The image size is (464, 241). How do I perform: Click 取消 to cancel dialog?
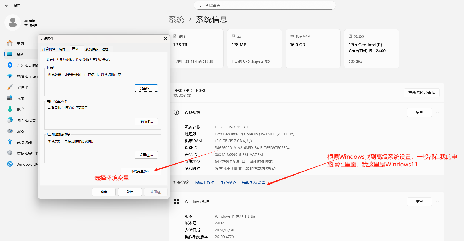point(130,192)
